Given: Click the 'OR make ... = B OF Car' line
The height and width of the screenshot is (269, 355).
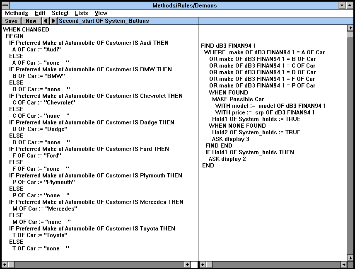Looking at the screenshot, I should pyautogui.click(x=262, y=59).
